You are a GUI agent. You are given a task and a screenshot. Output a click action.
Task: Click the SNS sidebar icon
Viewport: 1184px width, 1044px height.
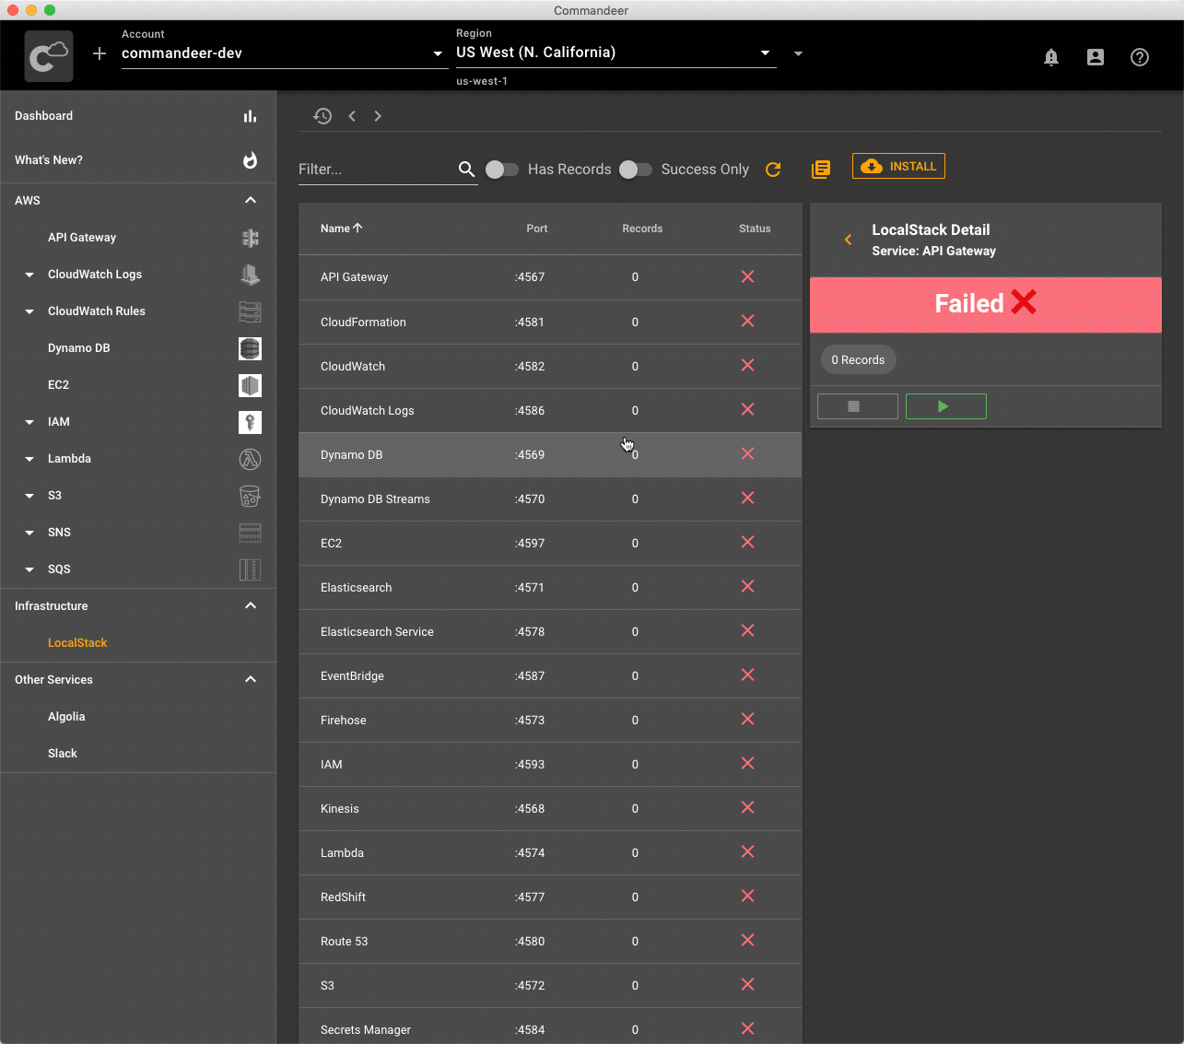click(250, 533)
